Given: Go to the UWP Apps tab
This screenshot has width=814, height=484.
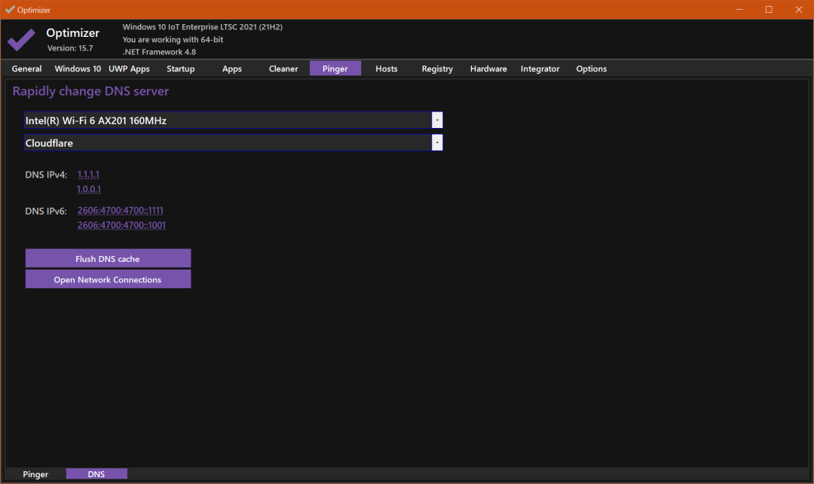Looking at the screenshot, I should coord(129,68).
